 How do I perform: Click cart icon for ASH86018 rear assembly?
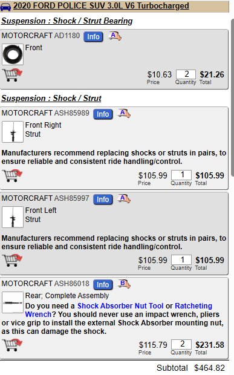click(12, 345)
